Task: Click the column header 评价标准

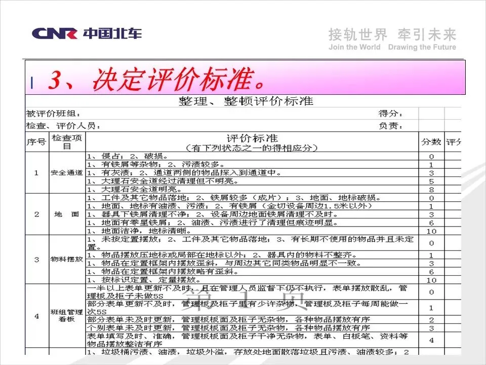Action: point(252,138)
